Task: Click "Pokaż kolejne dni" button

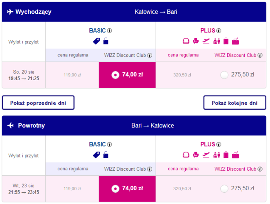Action: point(234,103)
